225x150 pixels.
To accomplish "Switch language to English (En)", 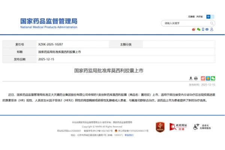I will coord(212,16).
